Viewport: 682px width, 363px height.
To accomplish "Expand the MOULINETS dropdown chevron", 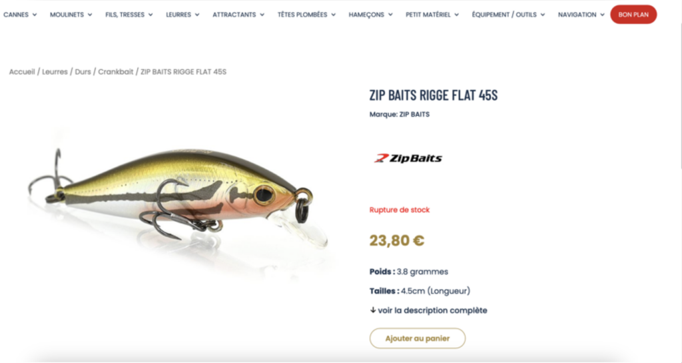I will (90, 15).
